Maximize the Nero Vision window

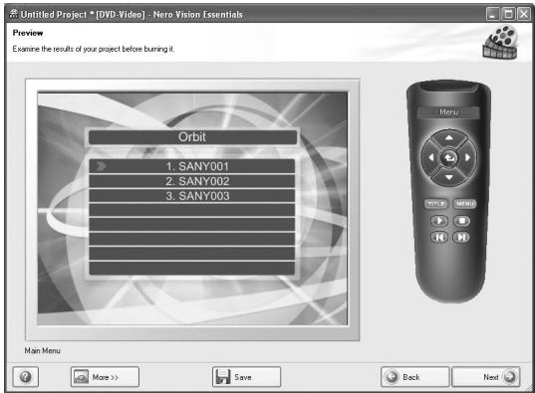(508, 14)
